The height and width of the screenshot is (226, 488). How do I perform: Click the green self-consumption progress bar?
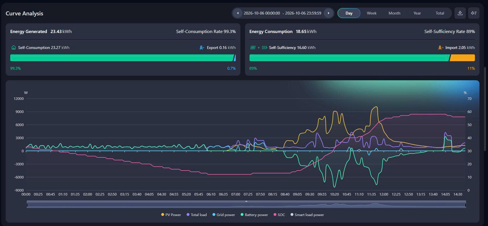click(122, 58)
